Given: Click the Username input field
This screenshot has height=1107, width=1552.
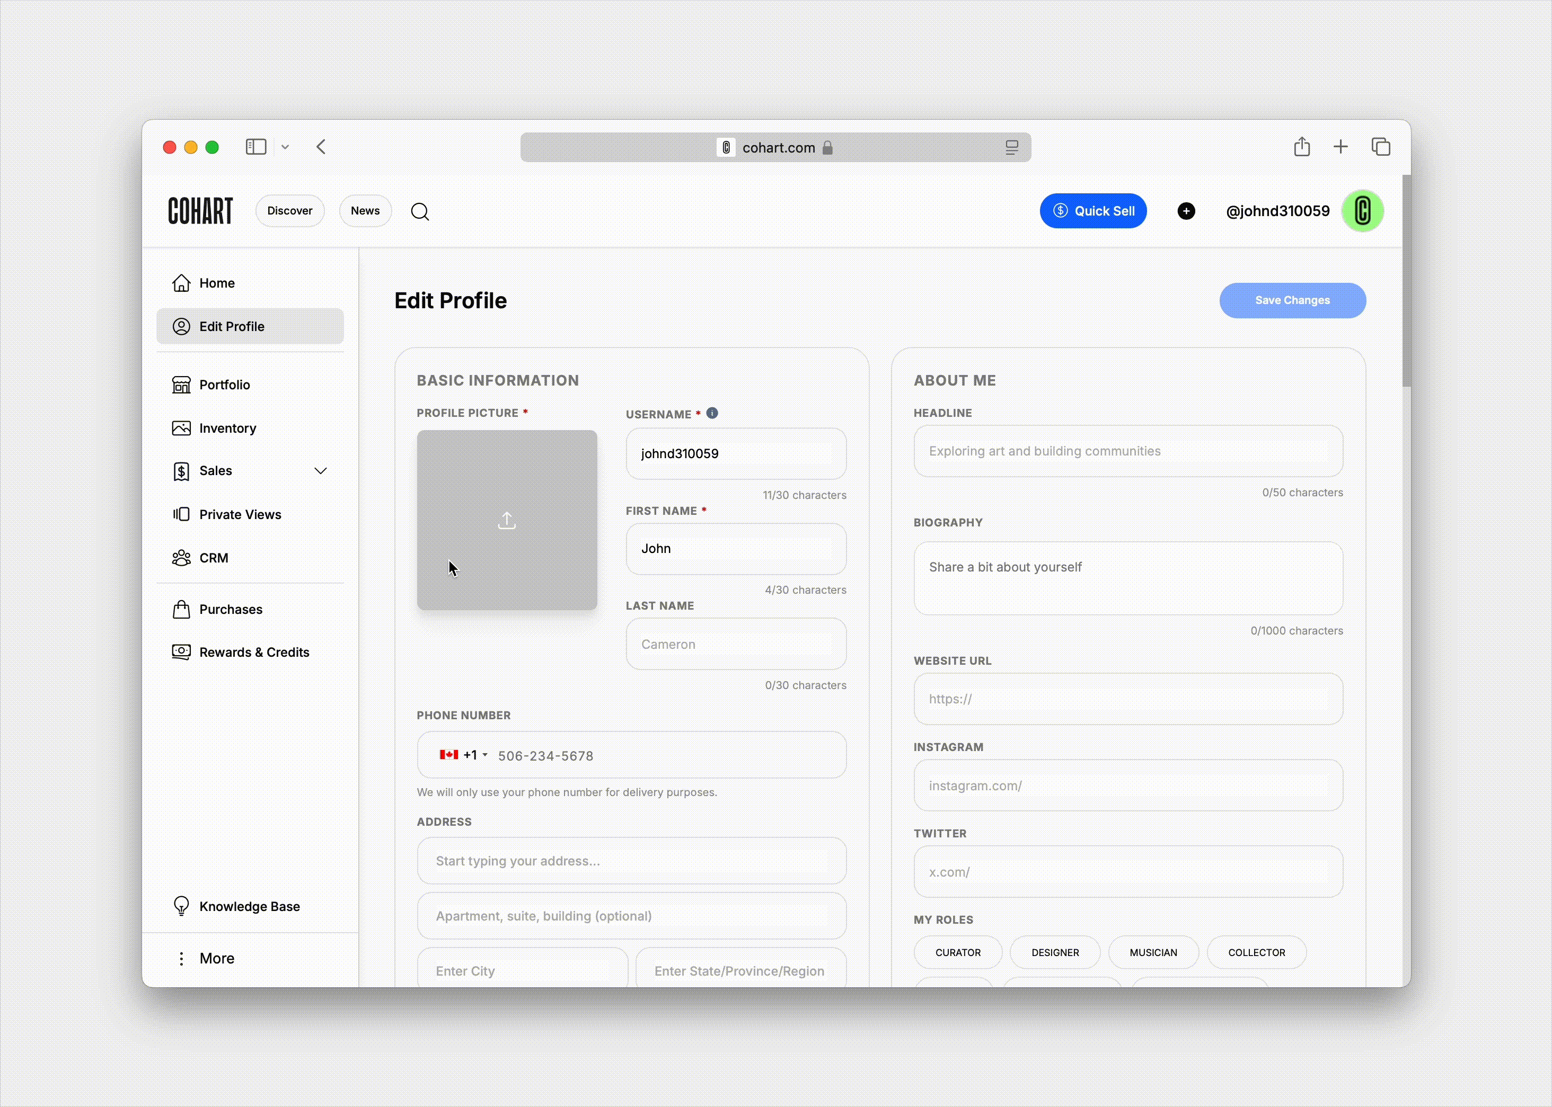Looking at the screenshot, I should pos(736,454).
